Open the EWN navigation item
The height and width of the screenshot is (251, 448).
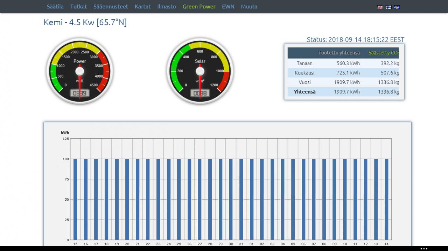pyautogui.click(x=228, y=7)
